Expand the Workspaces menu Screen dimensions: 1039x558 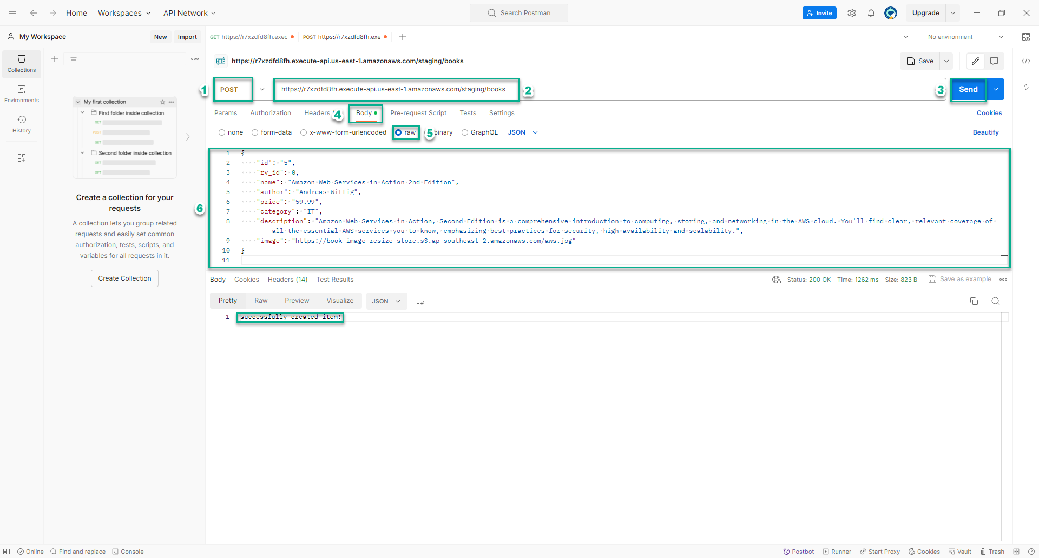[x=124, y=13]
